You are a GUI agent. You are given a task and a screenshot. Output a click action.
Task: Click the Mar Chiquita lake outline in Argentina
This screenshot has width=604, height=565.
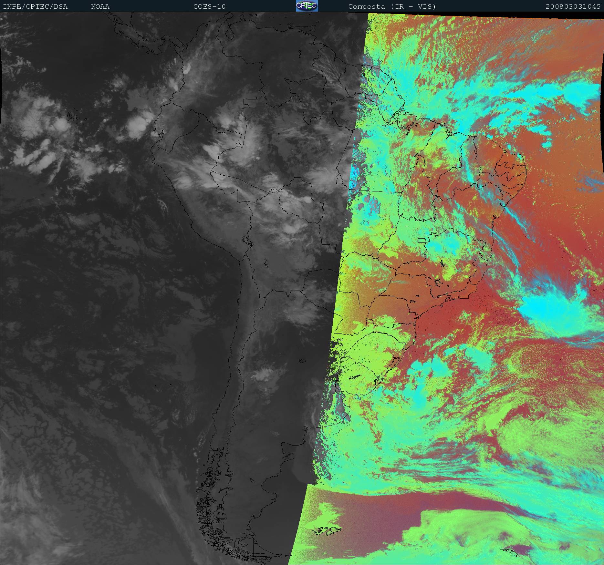302,361
